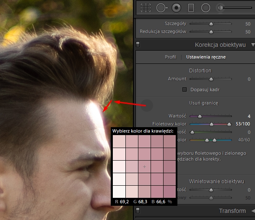
Task: Click the Szczegóły value 50
Action: click(248, 24)
